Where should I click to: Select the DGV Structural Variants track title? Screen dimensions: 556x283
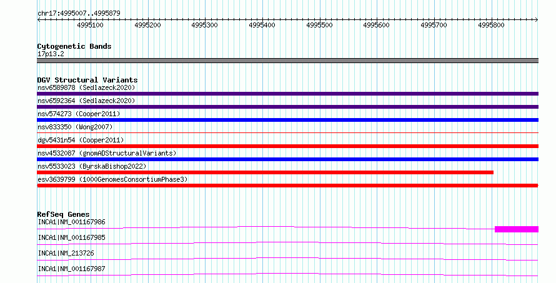87,80
